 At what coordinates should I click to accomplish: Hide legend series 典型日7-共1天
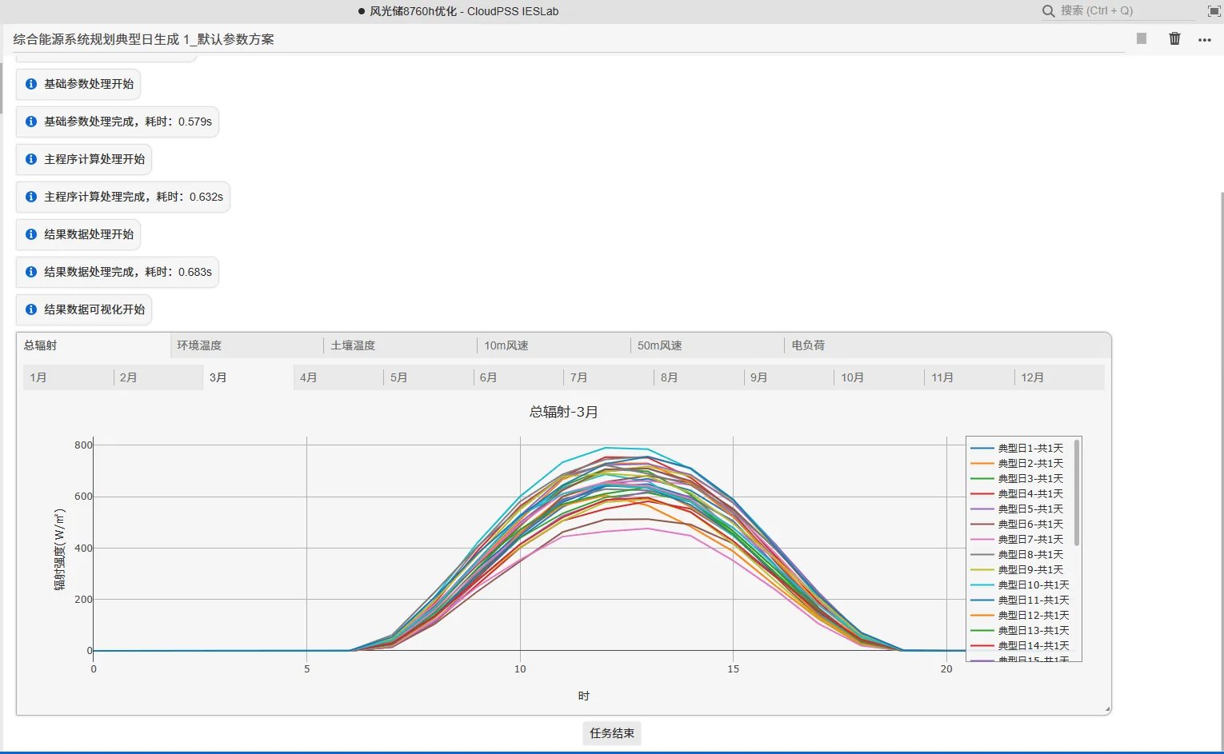click(x=1017, y=540)
